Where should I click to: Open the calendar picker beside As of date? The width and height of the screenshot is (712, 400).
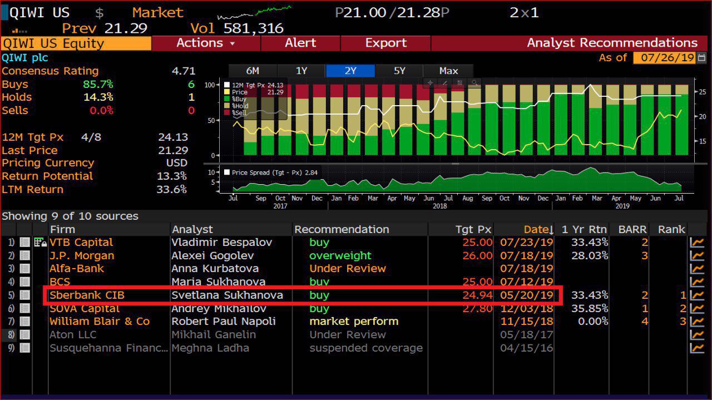[701, 57]
